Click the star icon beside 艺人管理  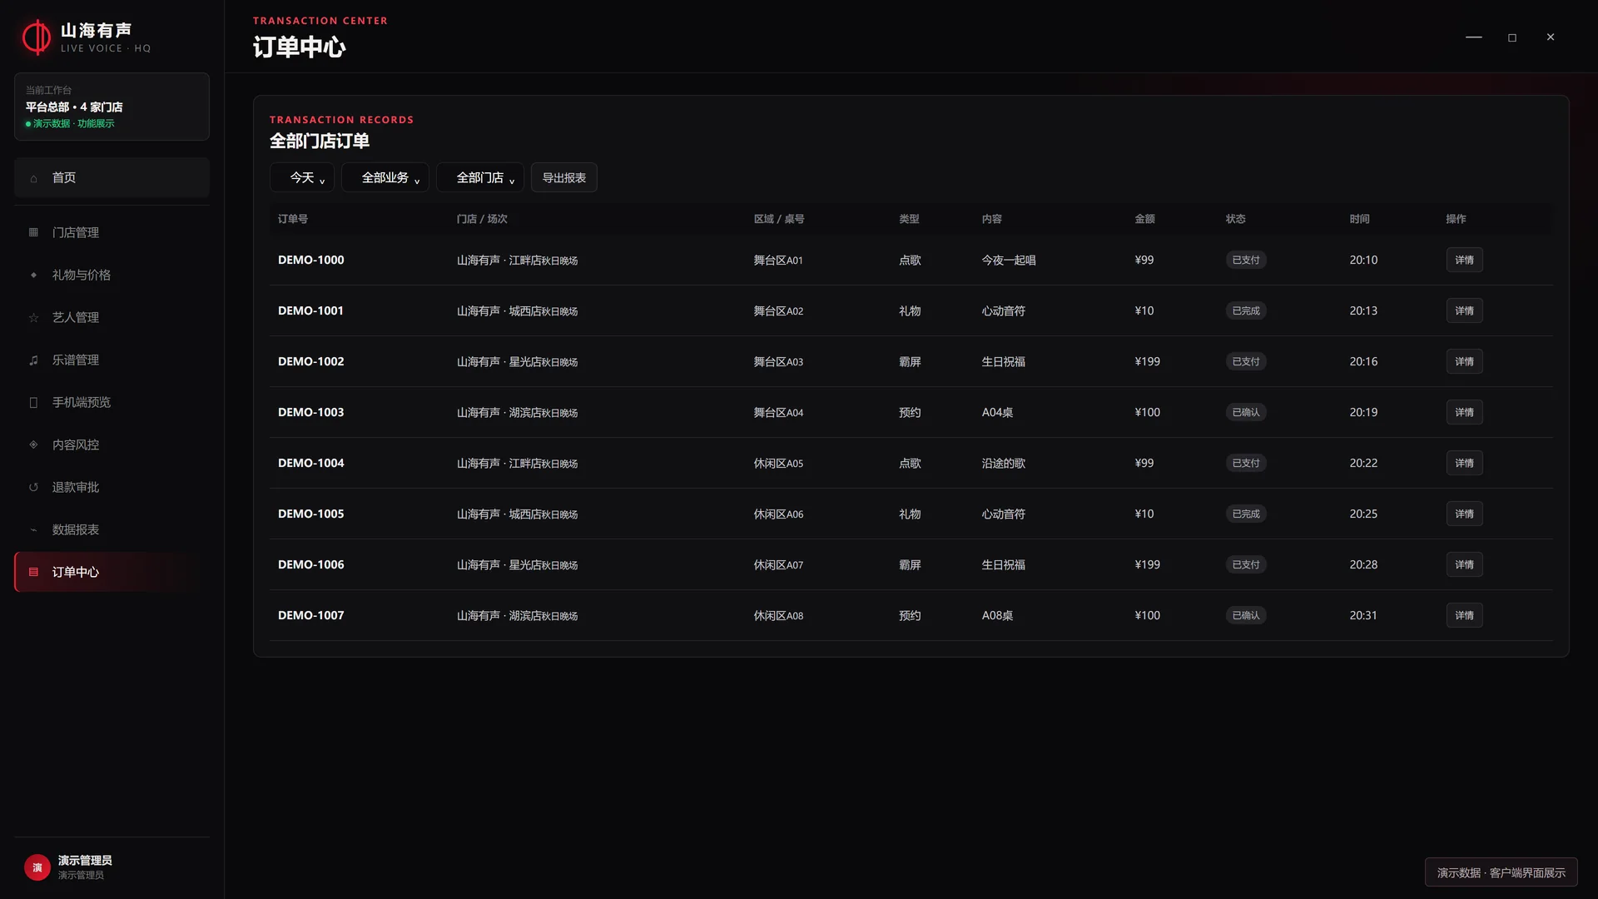pyautogui.click(x=33, y=317)
